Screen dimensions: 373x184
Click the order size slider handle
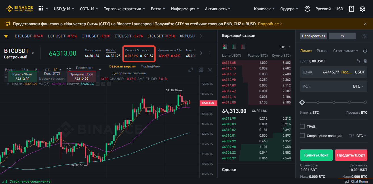(x=302, y=102)
